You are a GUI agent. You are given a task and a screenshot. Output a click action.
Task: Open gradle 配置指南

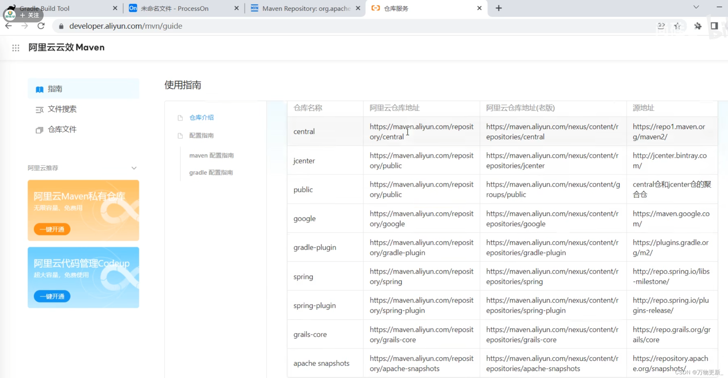[211, 172]
